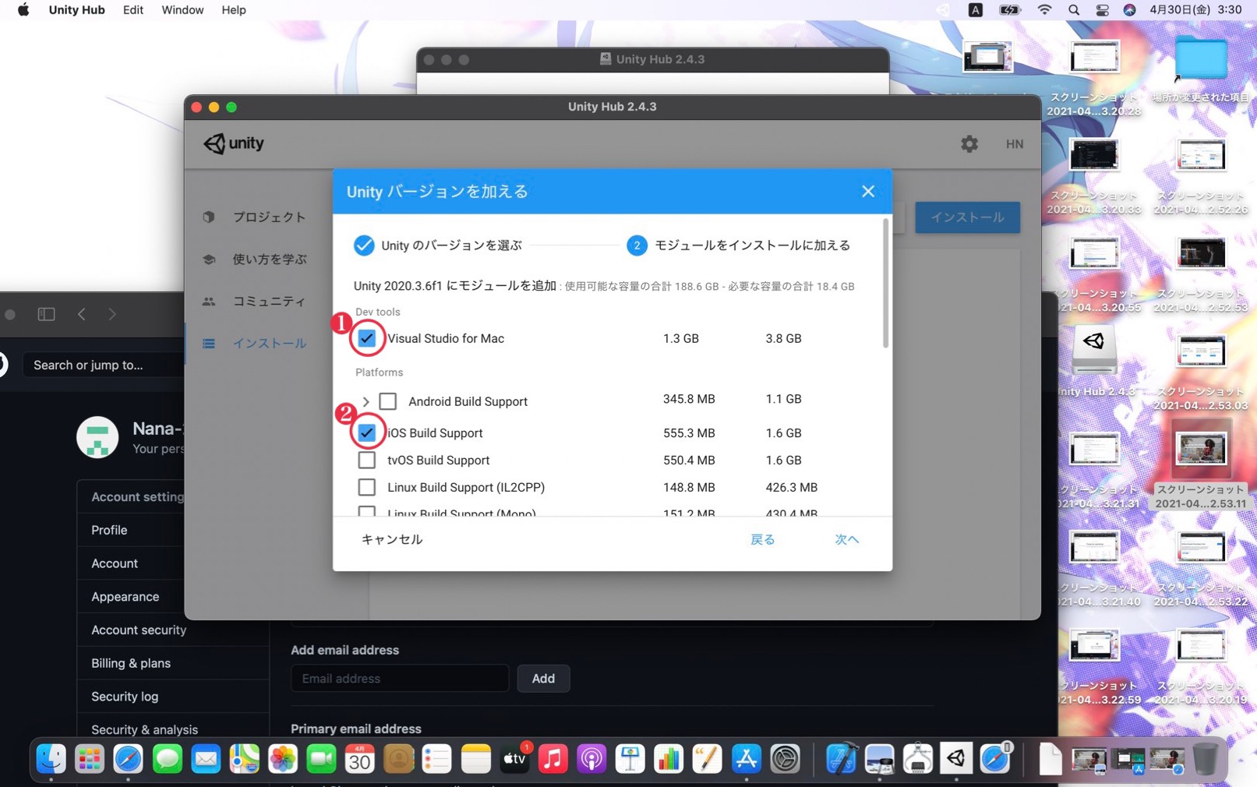
Task: Open Unity Hub 2.4.3 disk image on desktop
Action: click(x=1094, y=349)
